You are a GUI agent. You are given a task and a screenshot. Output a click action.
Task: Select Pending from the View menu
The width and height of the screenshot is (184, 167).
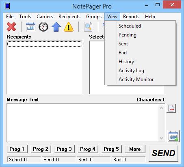tap(140, 35)
